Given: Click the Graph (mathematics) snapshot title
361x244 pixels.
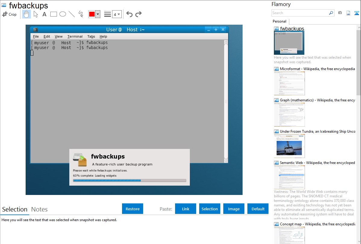Looking at the screenshot, I should tap(317, 100).
